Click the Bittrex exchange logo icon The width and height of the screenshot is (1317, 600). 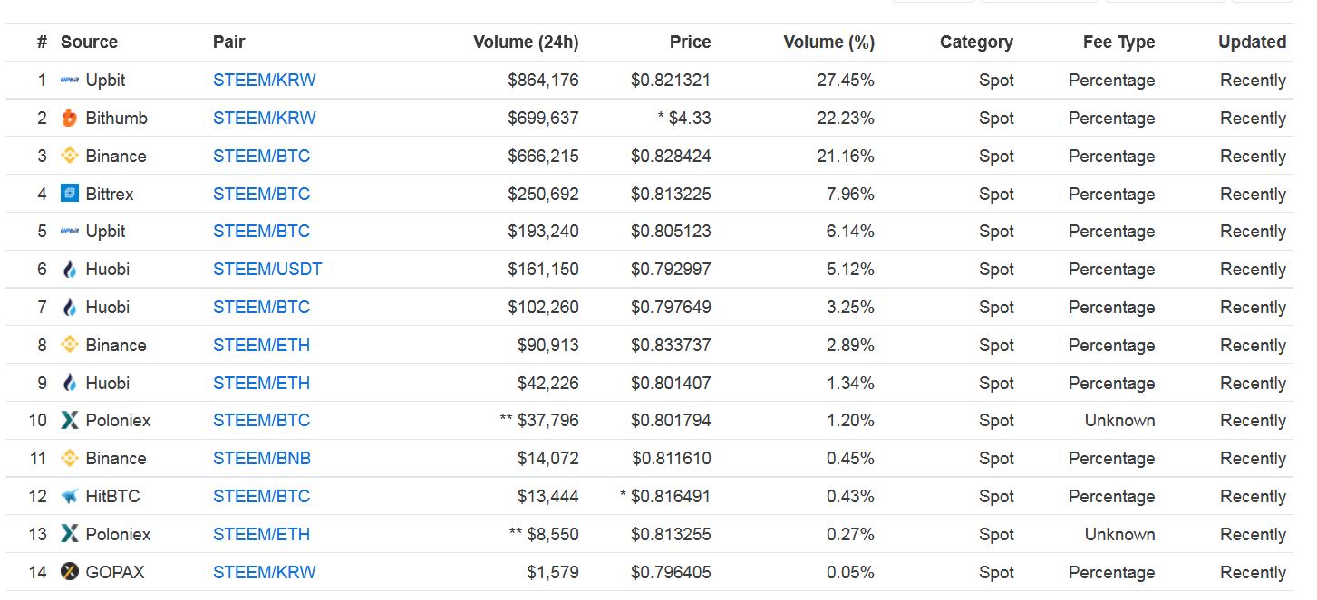(x=69, y=194)
